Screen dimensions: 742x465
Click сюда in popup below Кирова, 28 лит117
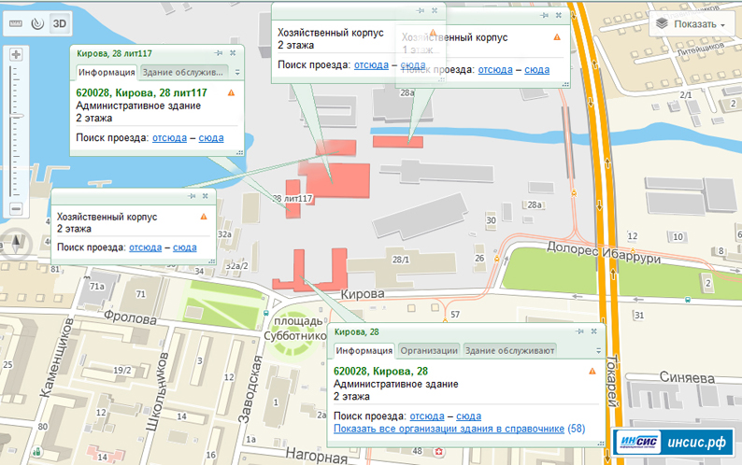pos(184,247)
